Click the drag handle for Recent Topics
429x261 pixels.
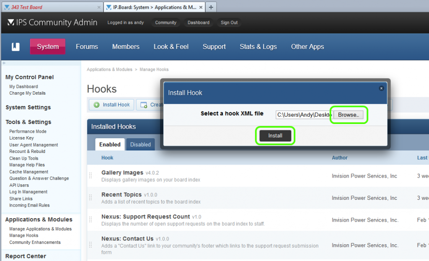click(x=90, y=197)
